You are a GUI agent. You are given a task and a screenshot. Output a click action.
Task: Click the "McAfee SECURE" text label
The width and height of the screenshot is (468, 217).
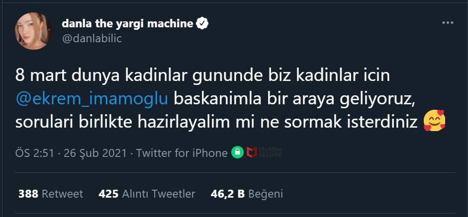coord(270,153)
